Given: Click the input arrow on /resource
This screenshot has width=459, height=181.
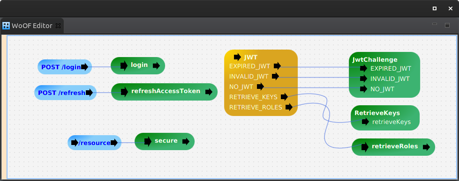Looking at the screenshot, I should tap(75, 143).
